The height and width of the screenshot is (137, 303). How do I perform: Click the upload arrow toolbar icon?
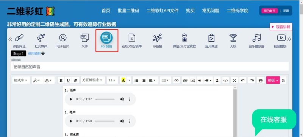[217, 80]
